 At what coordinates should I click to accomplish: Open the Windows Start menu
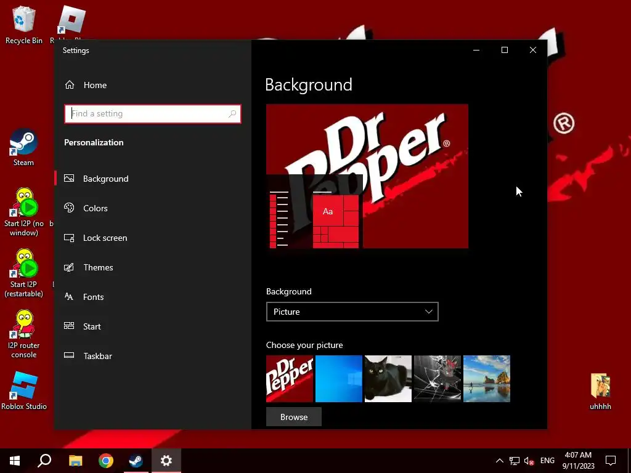point(15,461)
